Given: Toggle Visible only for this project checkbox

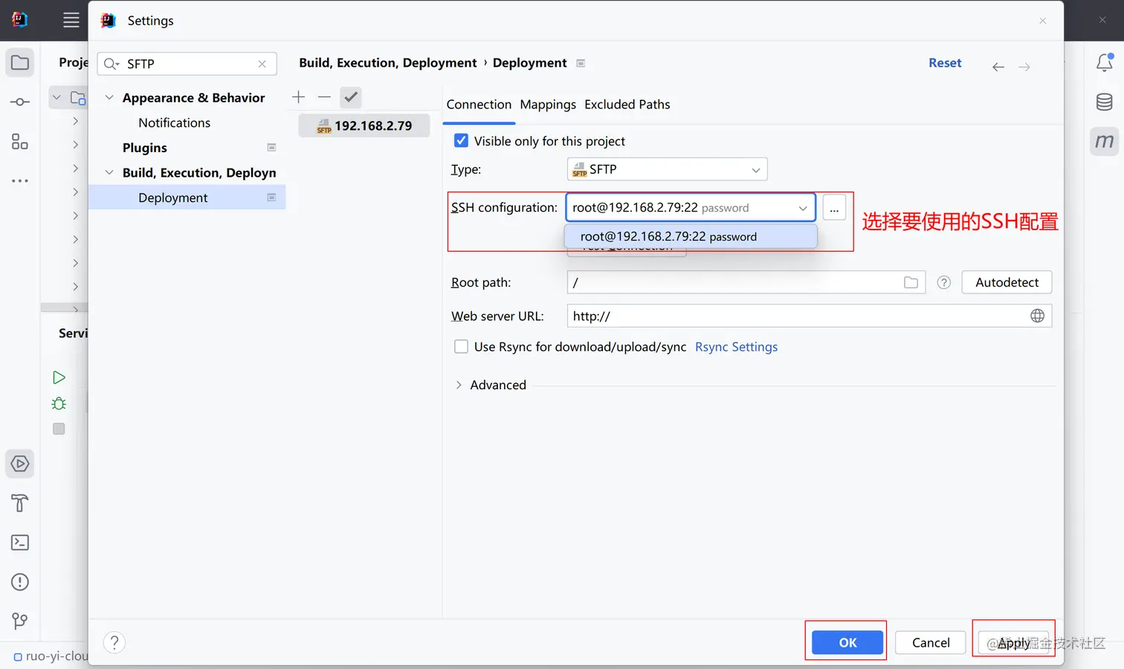Looking at the screenshot, I should [x=461, y=140].
